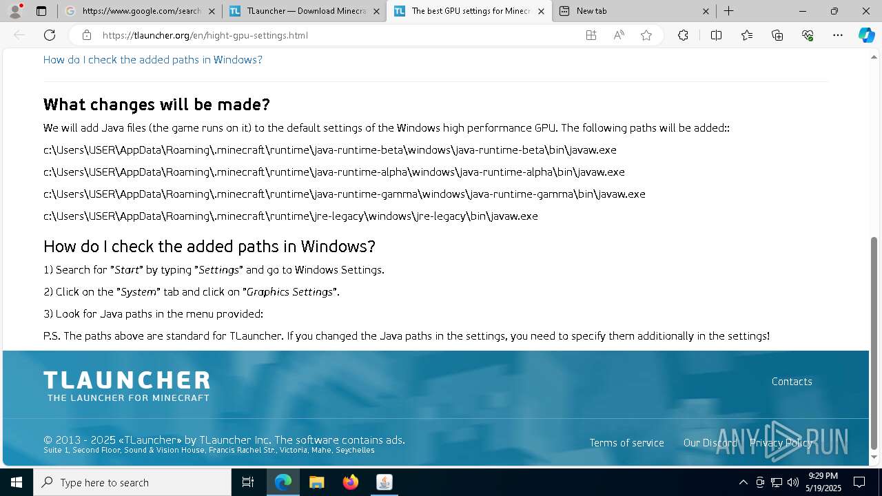
Task: Open the notification center icon
Action: pyautogui.click(x=859, y=482)
